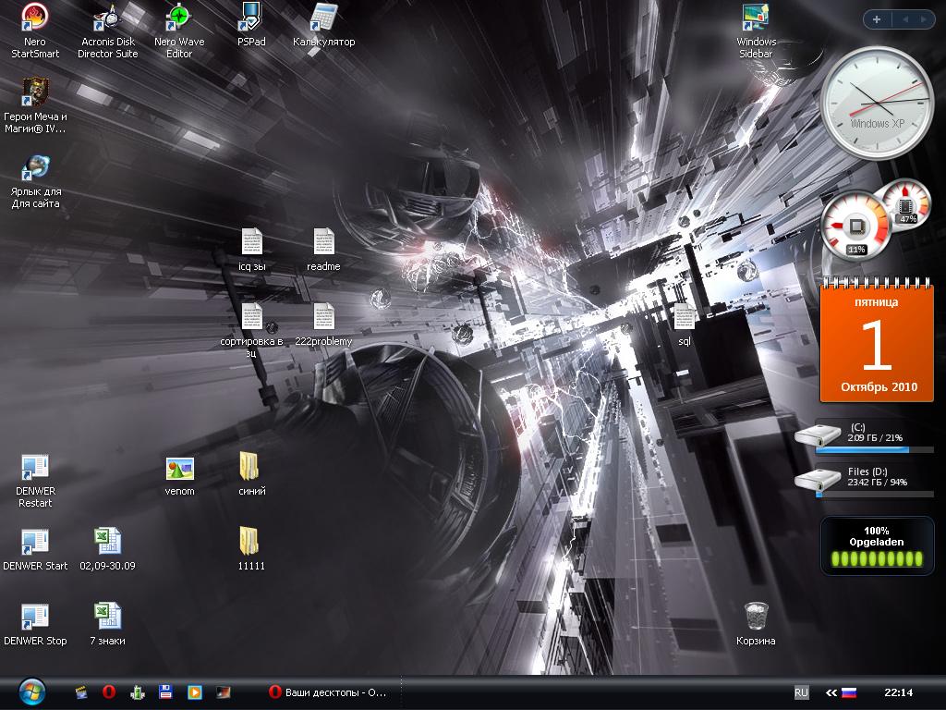
Task: Click the C: drive usage bar gadget
Action: [861, 449]
